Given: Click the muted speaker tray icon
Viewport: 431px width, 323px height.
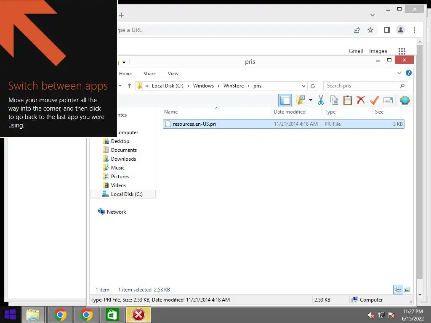Looking at the screenshot, I should pos(371,315).
